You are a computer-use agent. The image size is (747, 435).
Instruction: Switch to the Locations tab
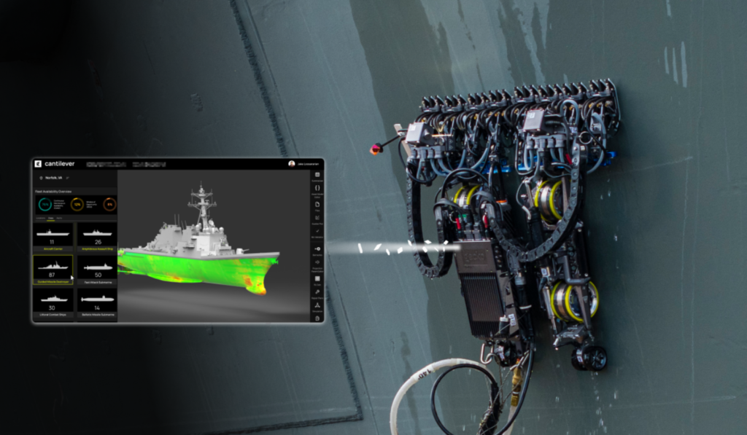coord(40,218)
